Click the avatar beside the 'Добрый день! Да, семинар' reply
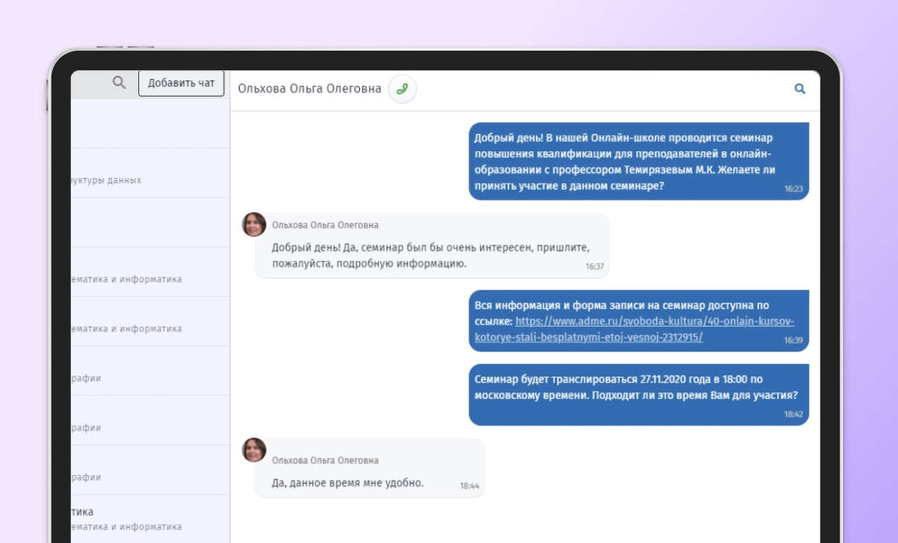 pos(254,224)
